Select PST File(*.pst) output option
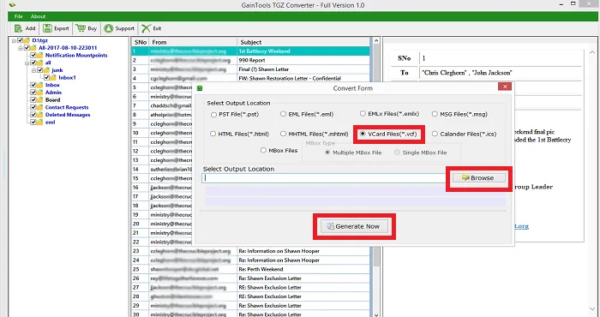The width and height of the screenshot is (600, 317). [x=213, y=114]
